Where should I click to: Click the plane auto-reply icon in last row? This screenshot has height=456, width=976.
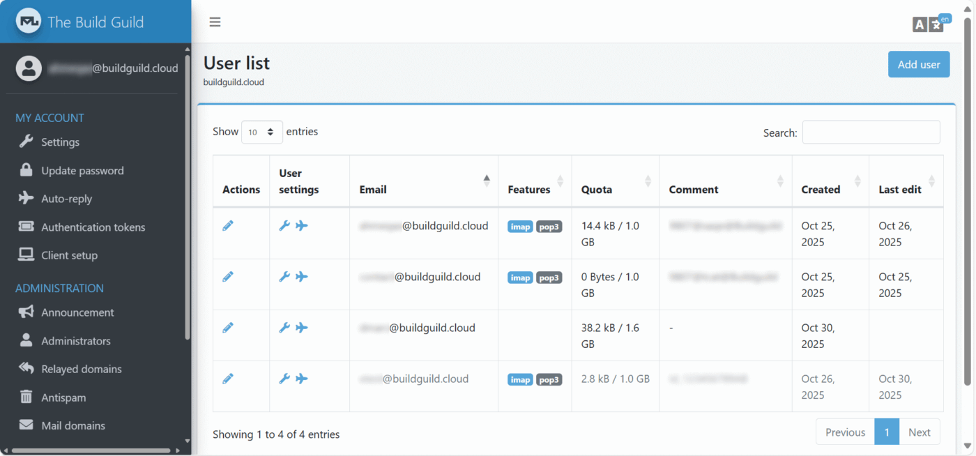301,379
